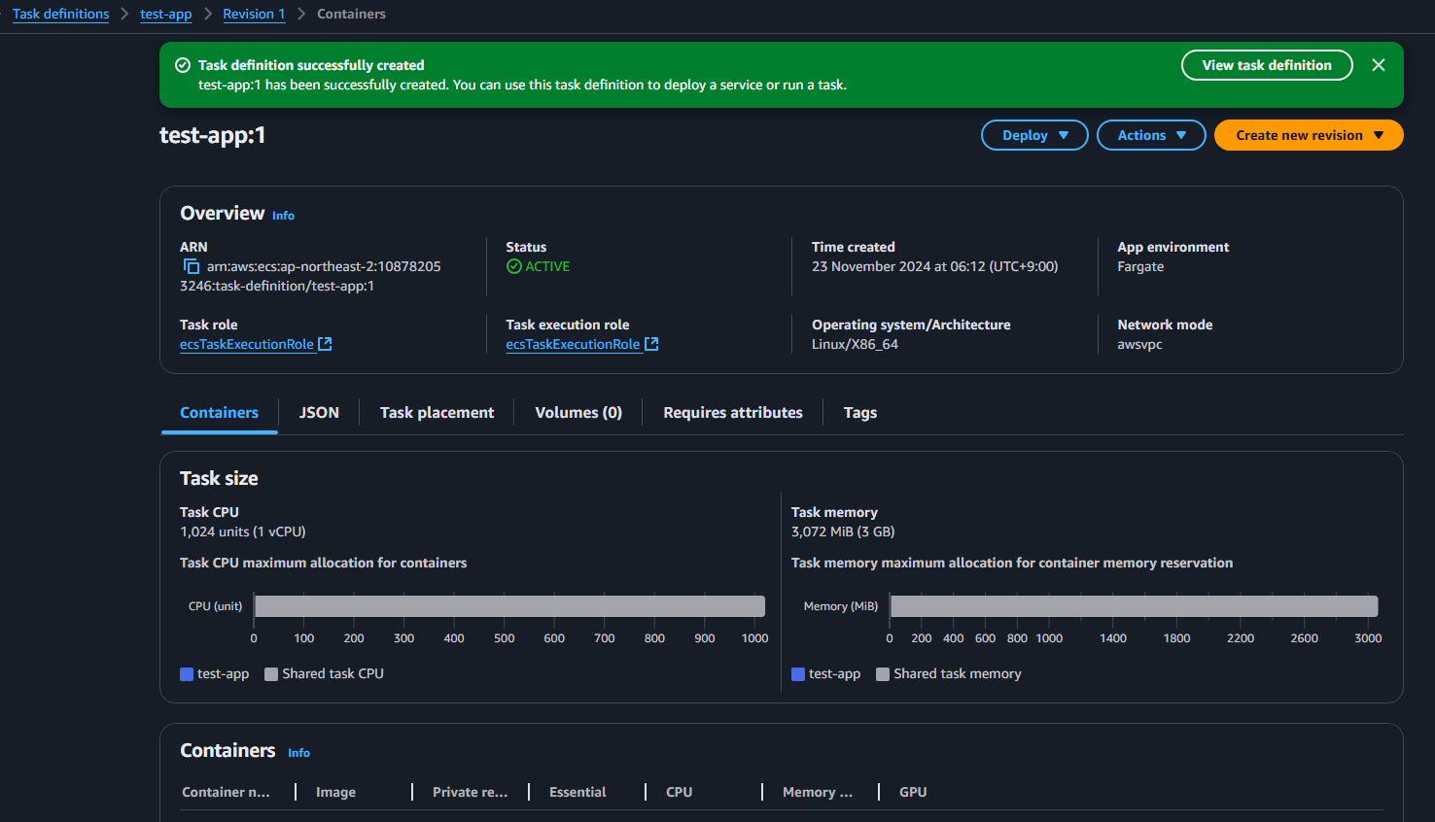
Task: Click the ARN value text
Action: [x=310, y=276]
